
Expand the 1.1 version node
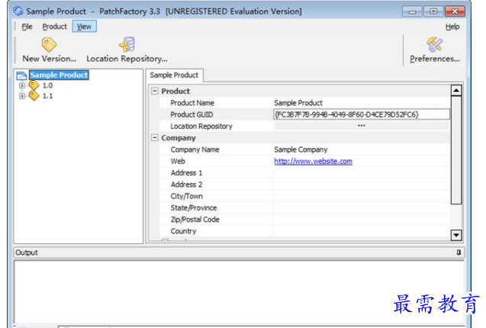click(x=22, y=96)
